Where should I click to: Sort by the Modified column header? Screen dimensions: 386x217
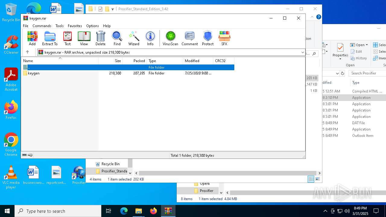[x=198, y=61]
